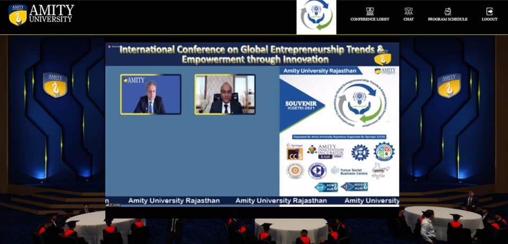
Task: Click the conference title banner text
Action: pos(252,54)
